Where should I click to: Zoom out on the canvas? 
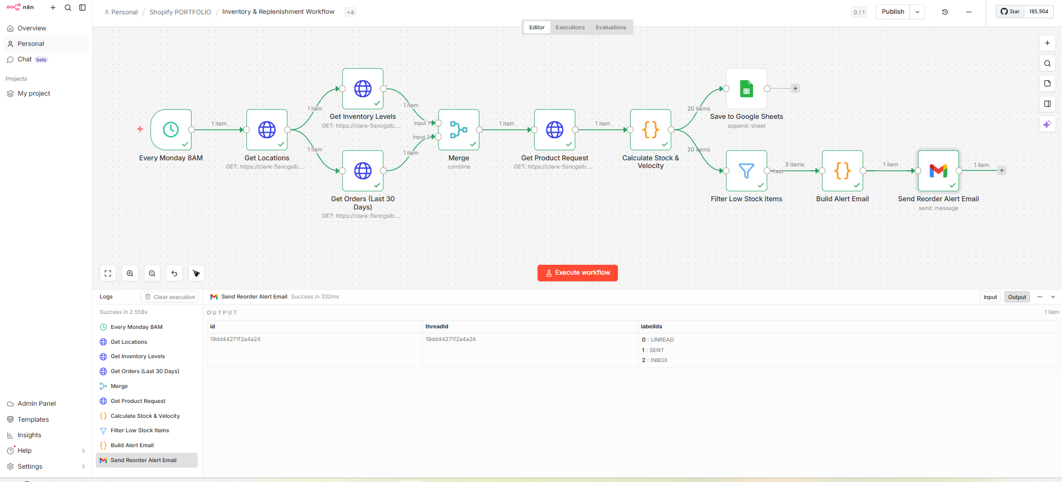152,274
